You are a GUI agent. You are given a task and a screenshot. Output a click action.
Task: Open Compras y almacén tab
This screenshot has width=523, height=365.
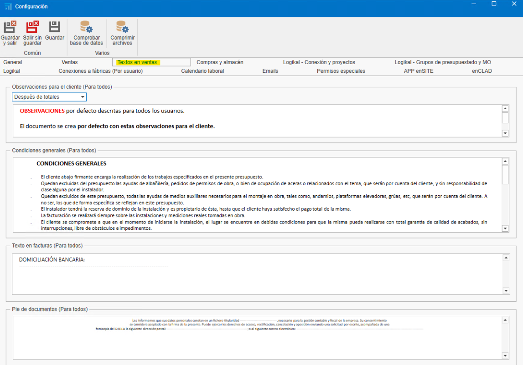[x=220, y=62]
